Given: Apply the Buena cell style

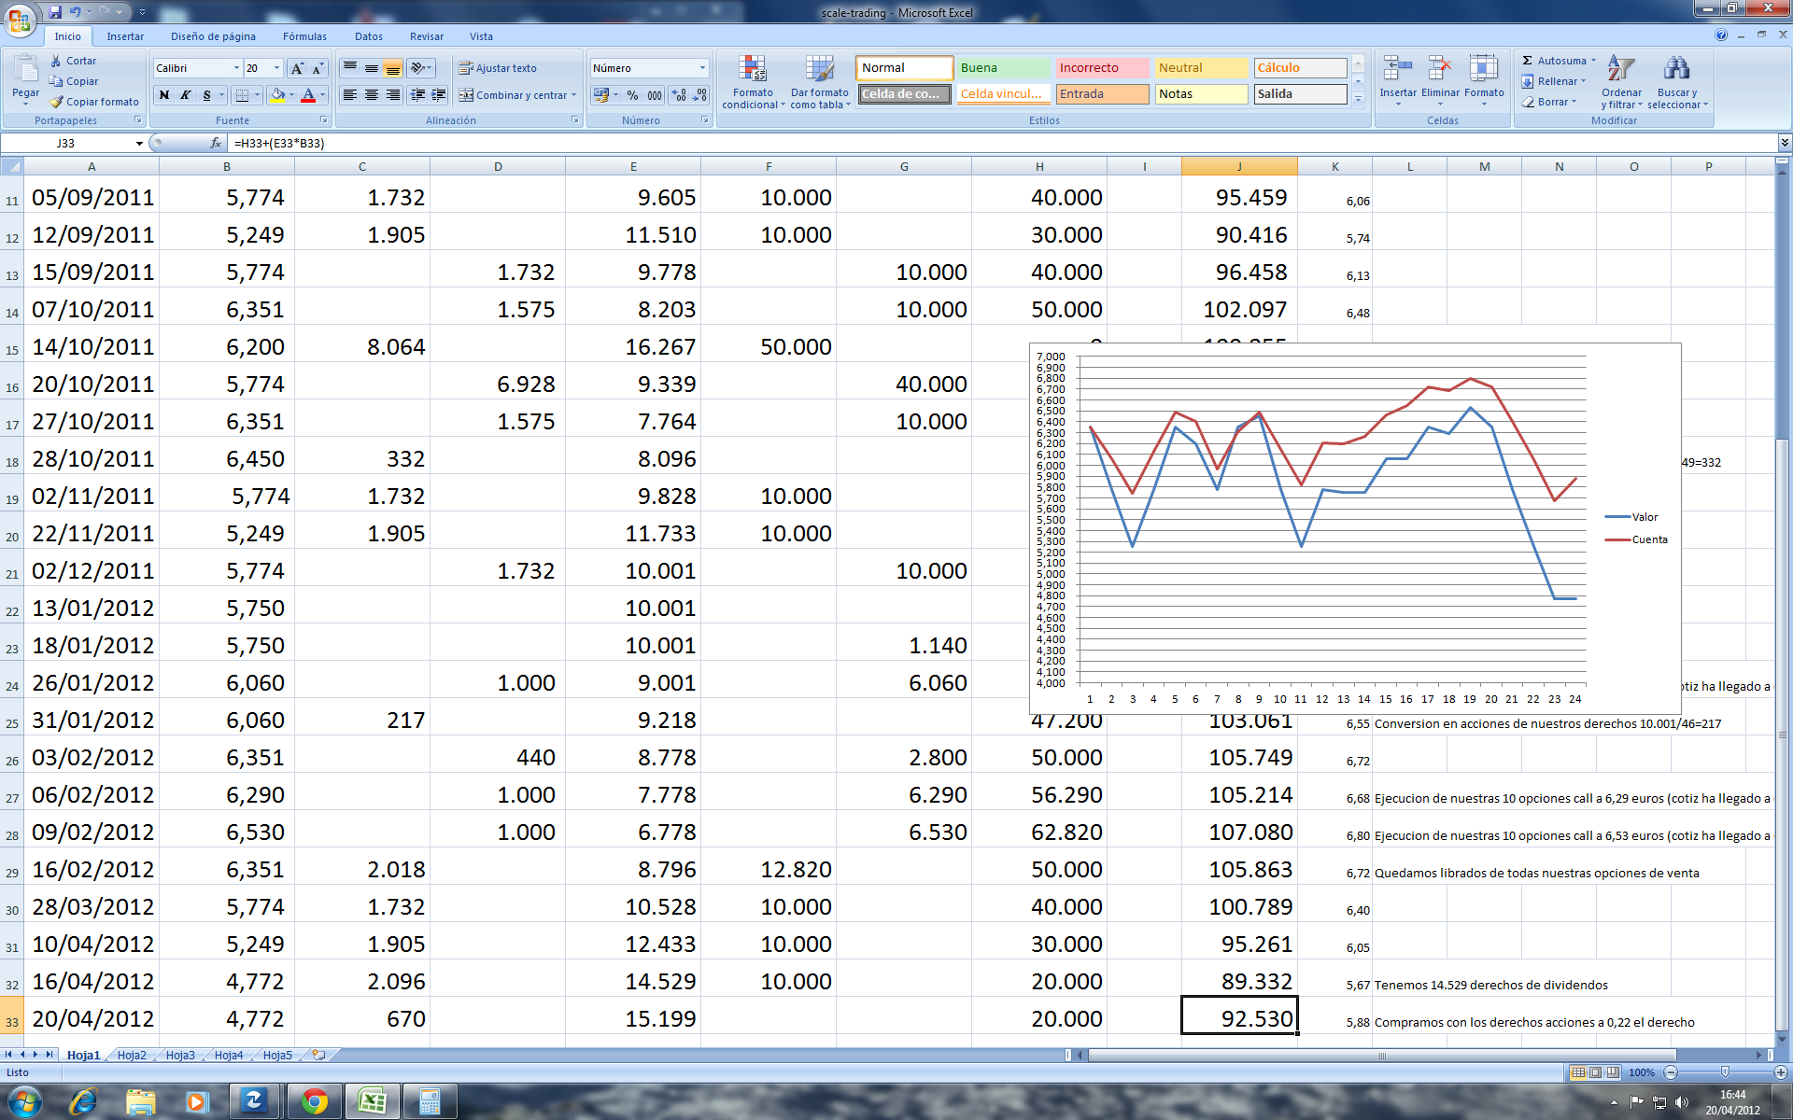Looking at the screenshot, I should tap(1004, 68).
